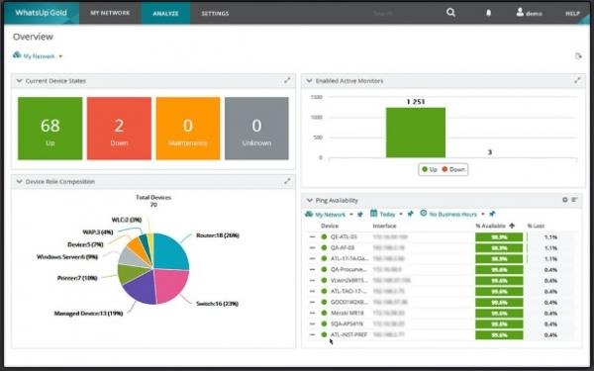Collapse the Enabled Active Monitors panel
Viewport: 594px width, 371px height.
[310, 81]
